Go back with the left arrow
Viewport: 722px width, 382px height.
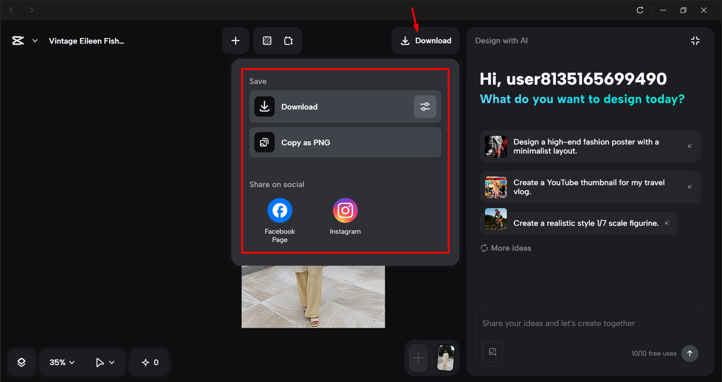pyautogui.click(x=11, y=10)
